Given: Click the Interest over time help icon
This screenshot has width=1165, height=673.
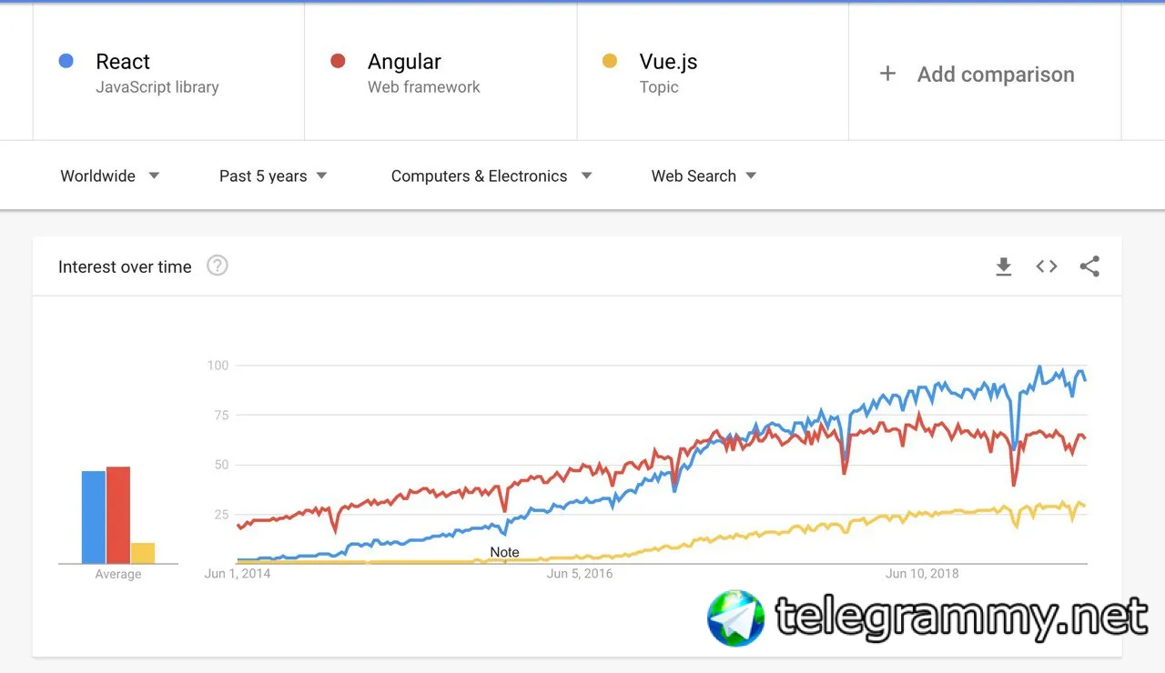Looking at the screenshot, I should 217,266.
